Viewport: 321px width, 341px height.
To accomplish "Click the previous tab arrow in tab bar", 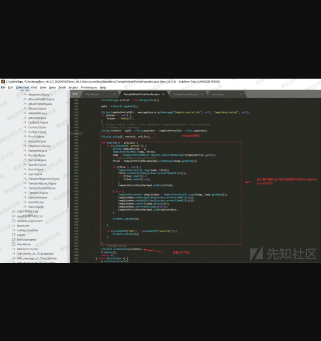I will pyautogui.click(x=73, y=94).
